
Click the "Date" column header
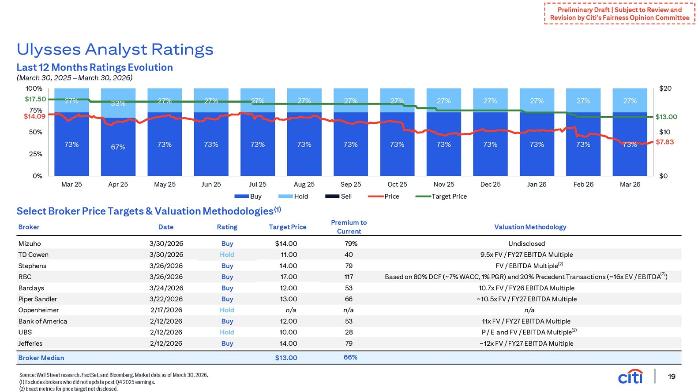(x=166, y=227)
